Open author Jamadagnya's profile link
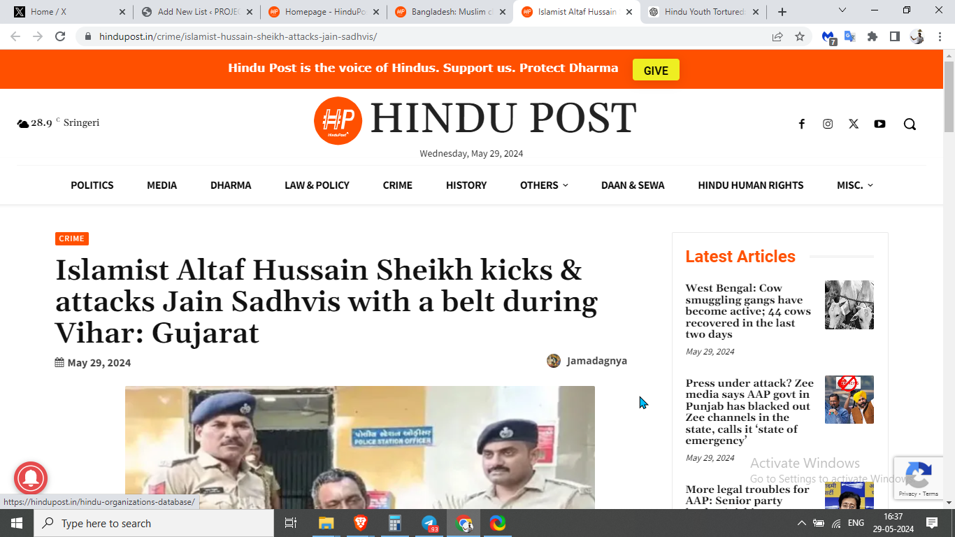 pyautogui.click(x=596, y=361)
